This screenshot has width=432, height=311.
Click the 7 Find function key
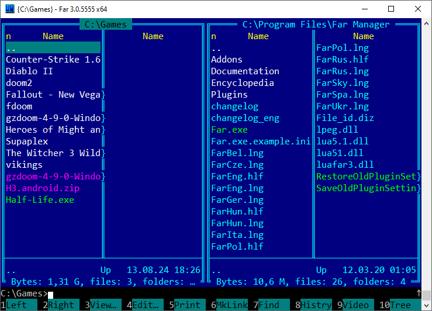272,305
